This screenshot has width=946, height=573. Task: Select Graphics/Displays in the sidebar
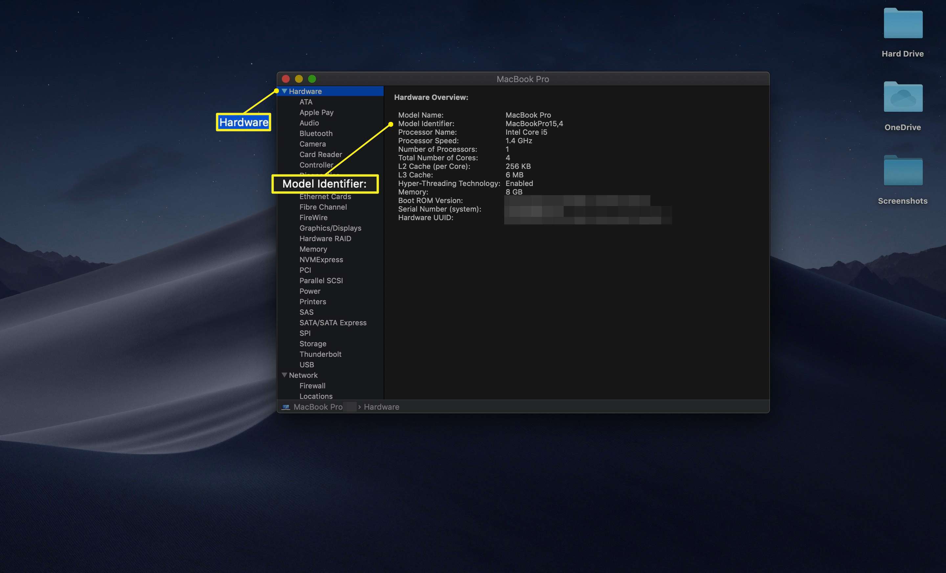[x=330, y=228]
